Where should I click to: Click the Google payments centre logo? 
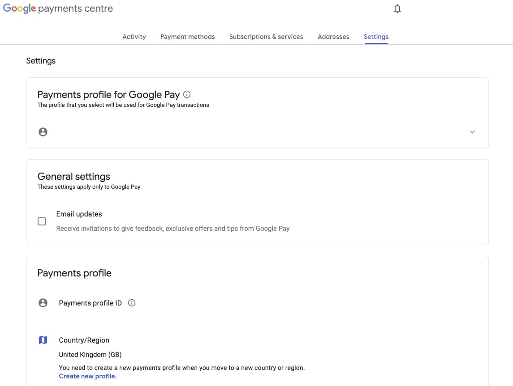click(x=58, y=8)
